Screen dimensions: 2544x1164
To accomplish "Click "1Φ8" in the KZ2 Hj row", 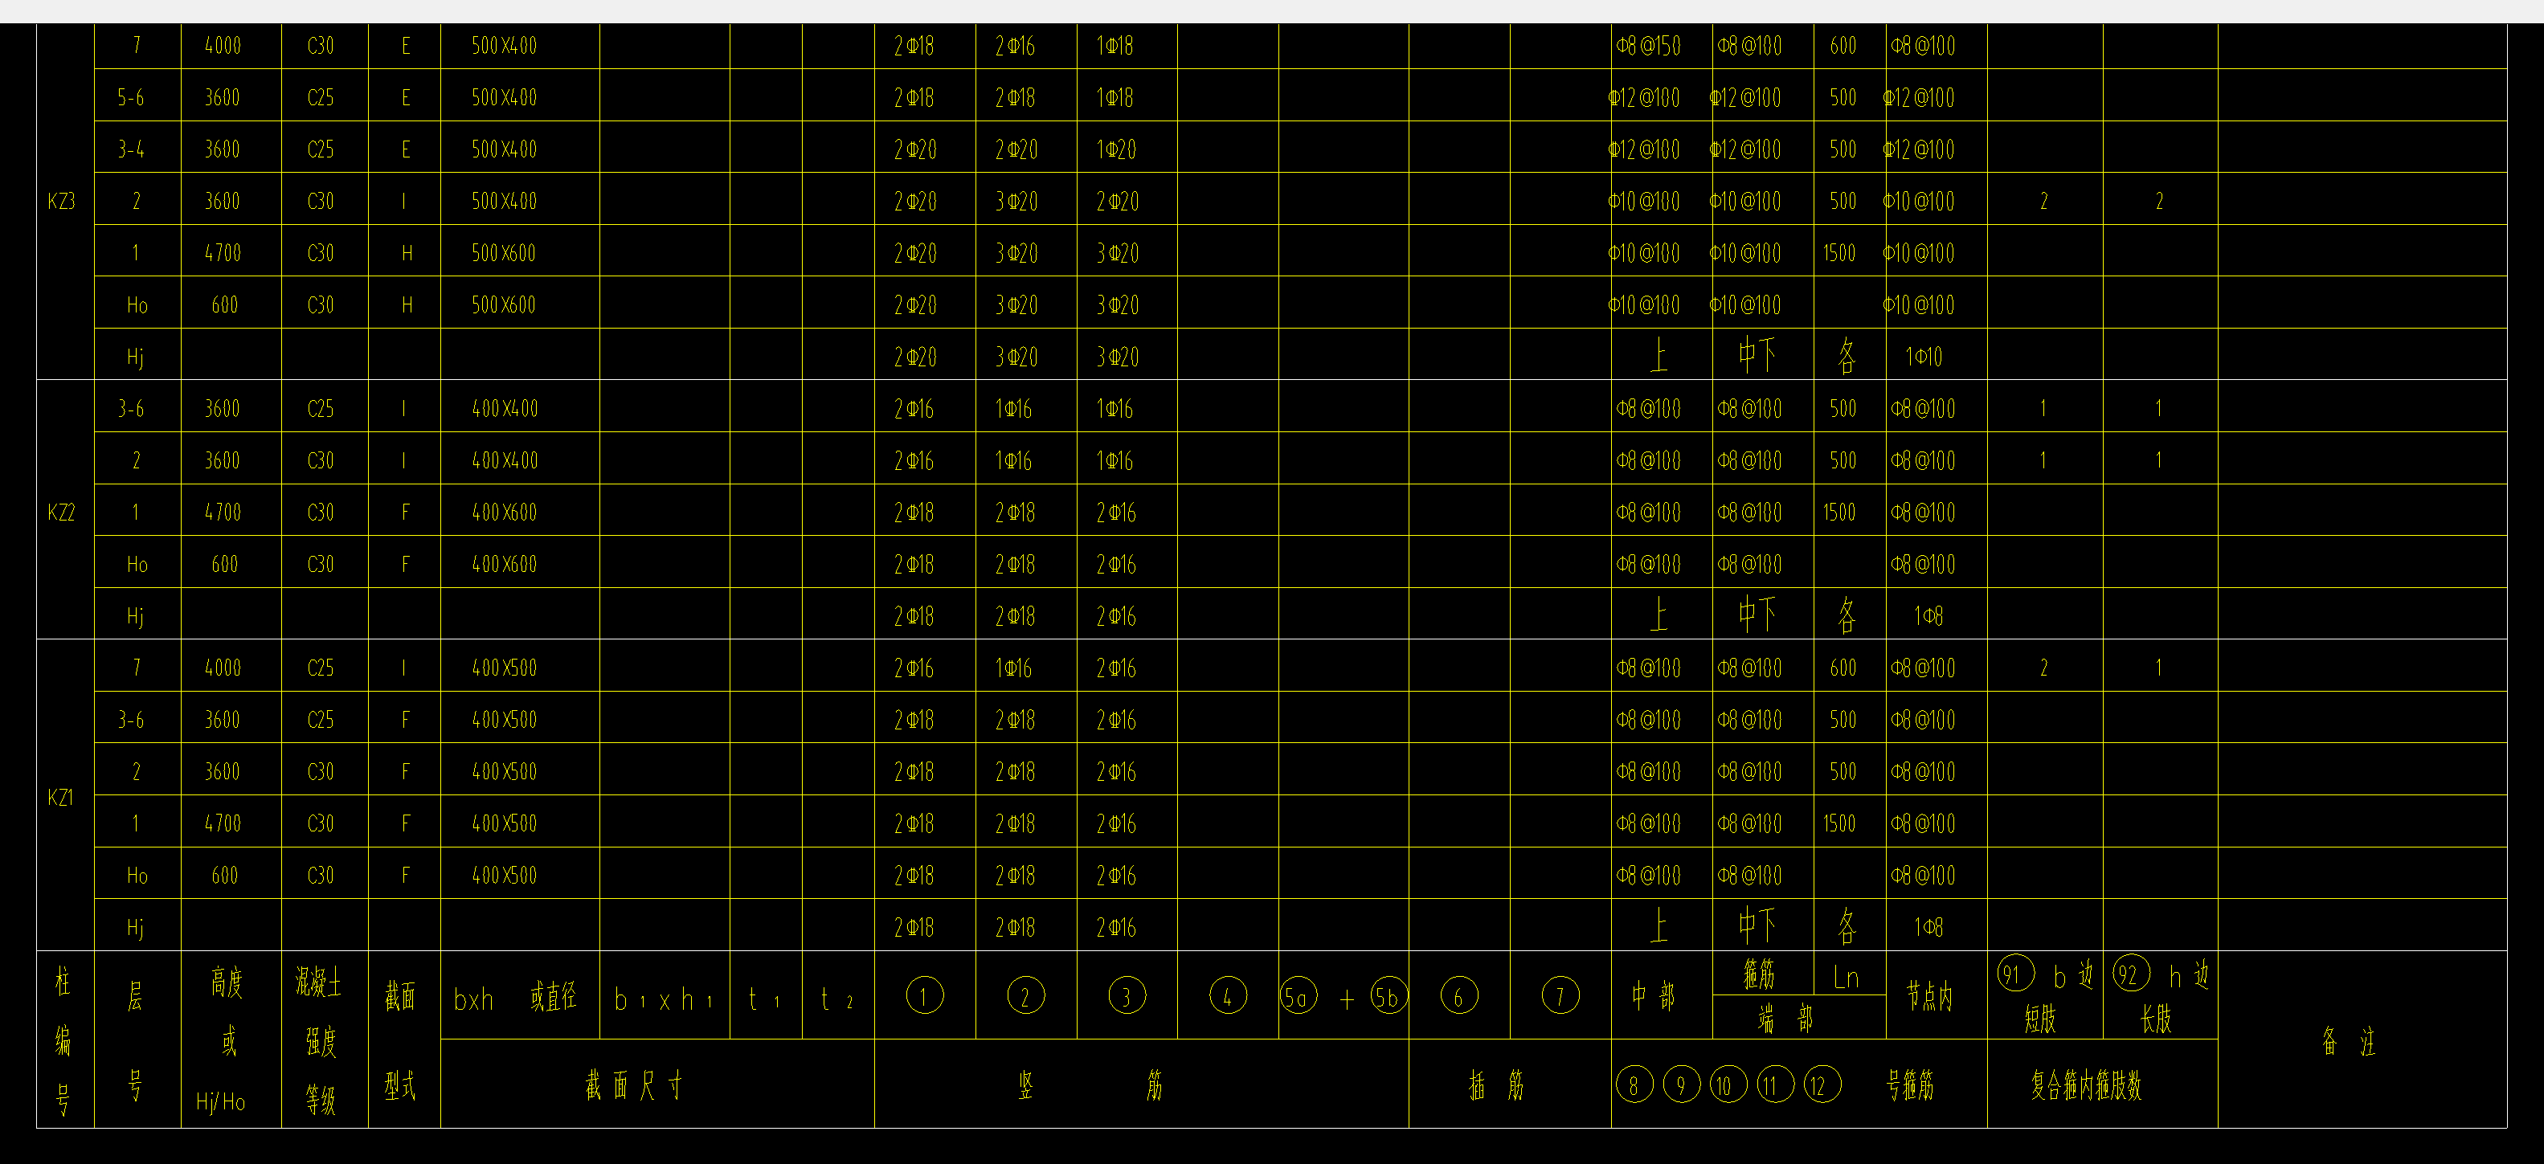I will (x=1928, y=616).
